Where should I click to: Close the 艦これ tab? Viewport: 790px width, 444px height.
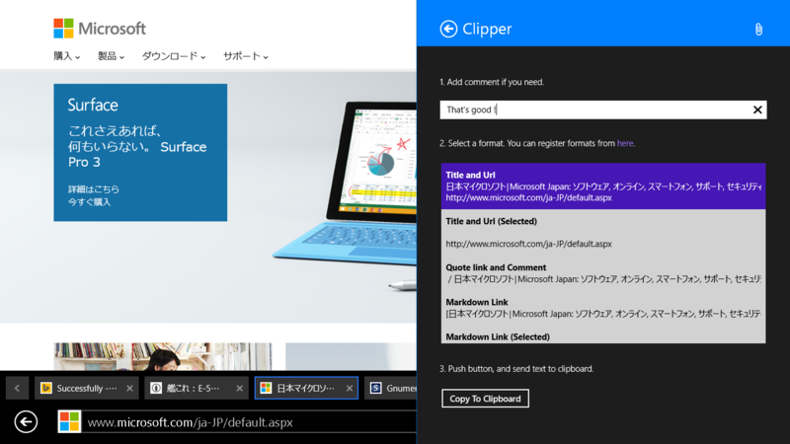[x=239, y=388]
